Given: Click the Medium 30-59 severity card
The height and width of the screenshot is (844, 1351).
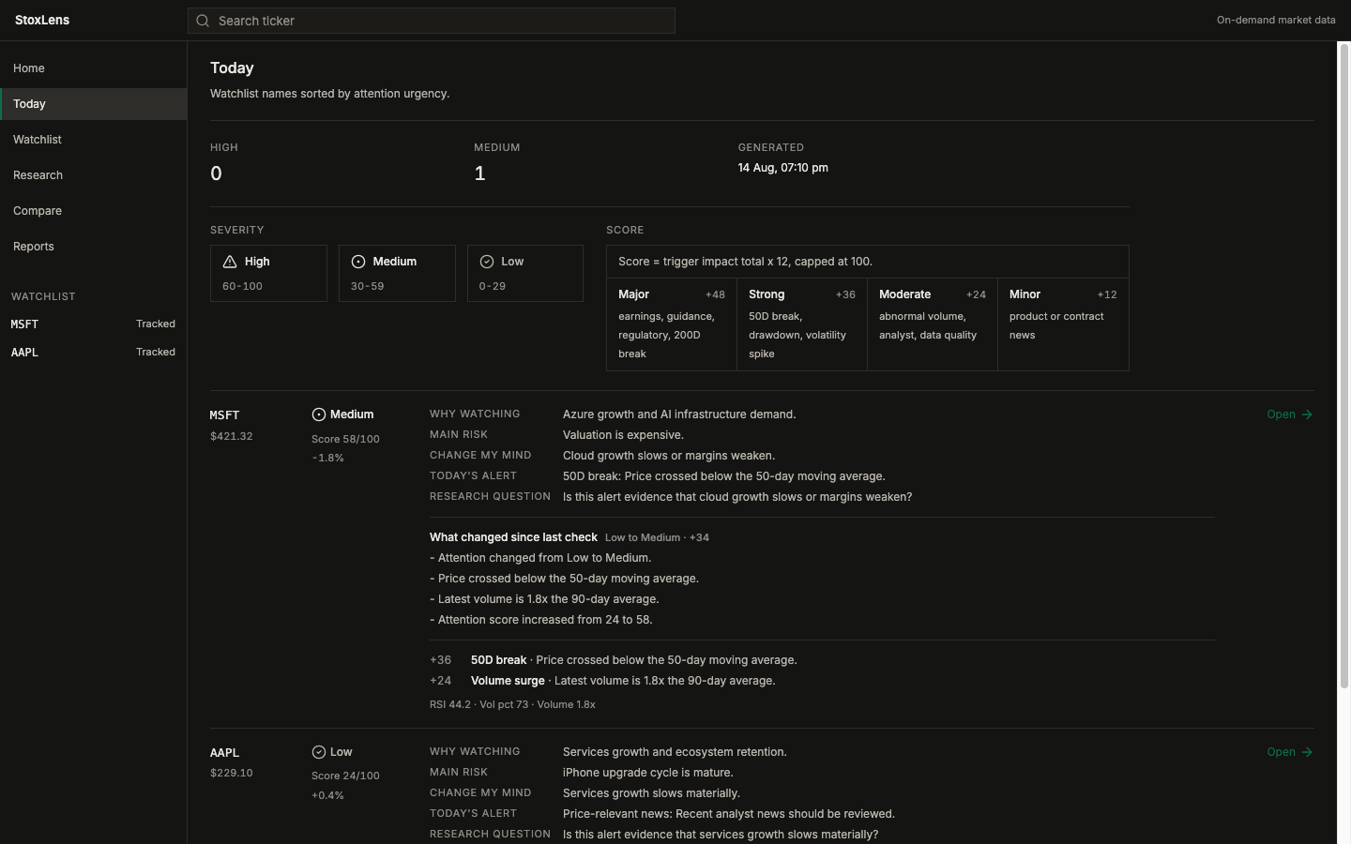Looking at the screenshot, I should [397, 273].
